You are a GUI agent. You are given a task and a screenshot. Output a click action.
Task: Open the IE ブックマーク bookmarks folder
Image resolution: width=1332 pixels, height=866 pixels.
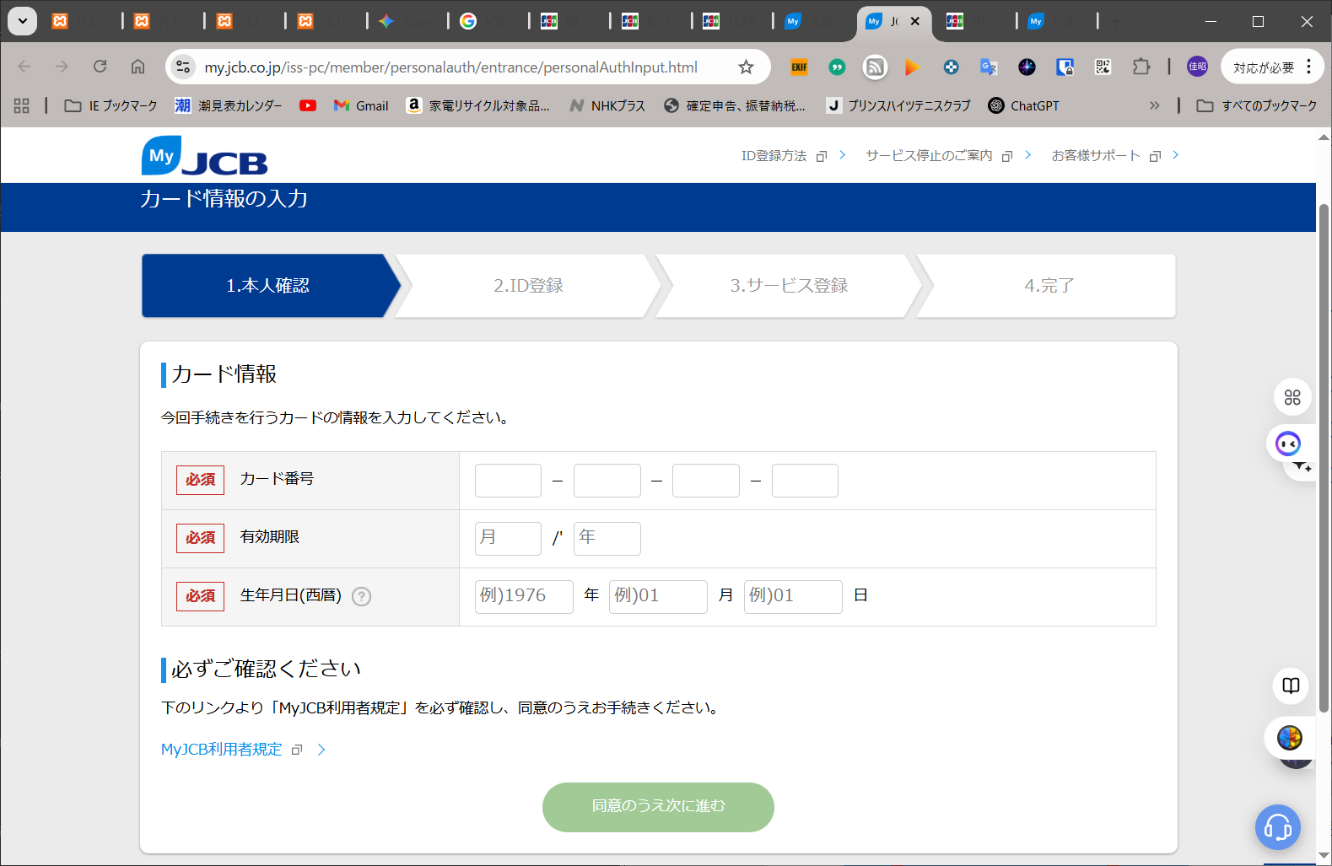tap(111, 105)
